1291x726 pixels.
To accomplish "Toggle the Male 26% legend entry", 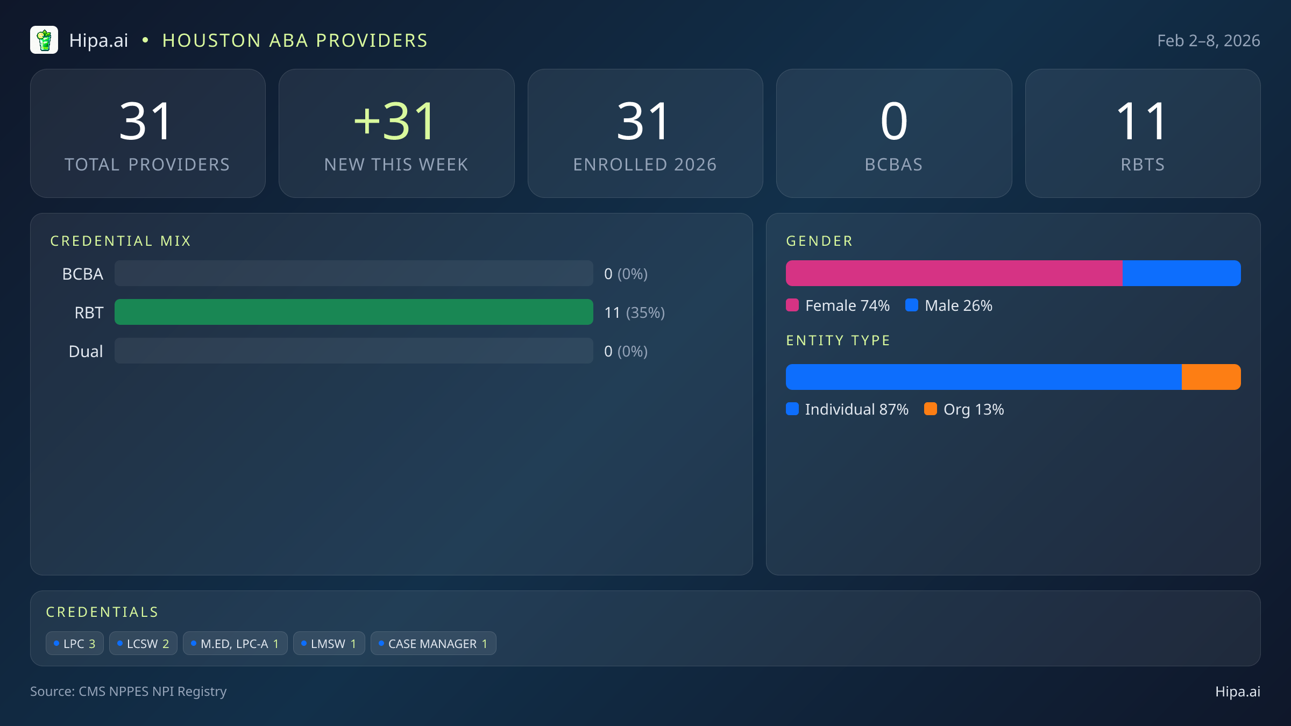I will pos(948,305).
